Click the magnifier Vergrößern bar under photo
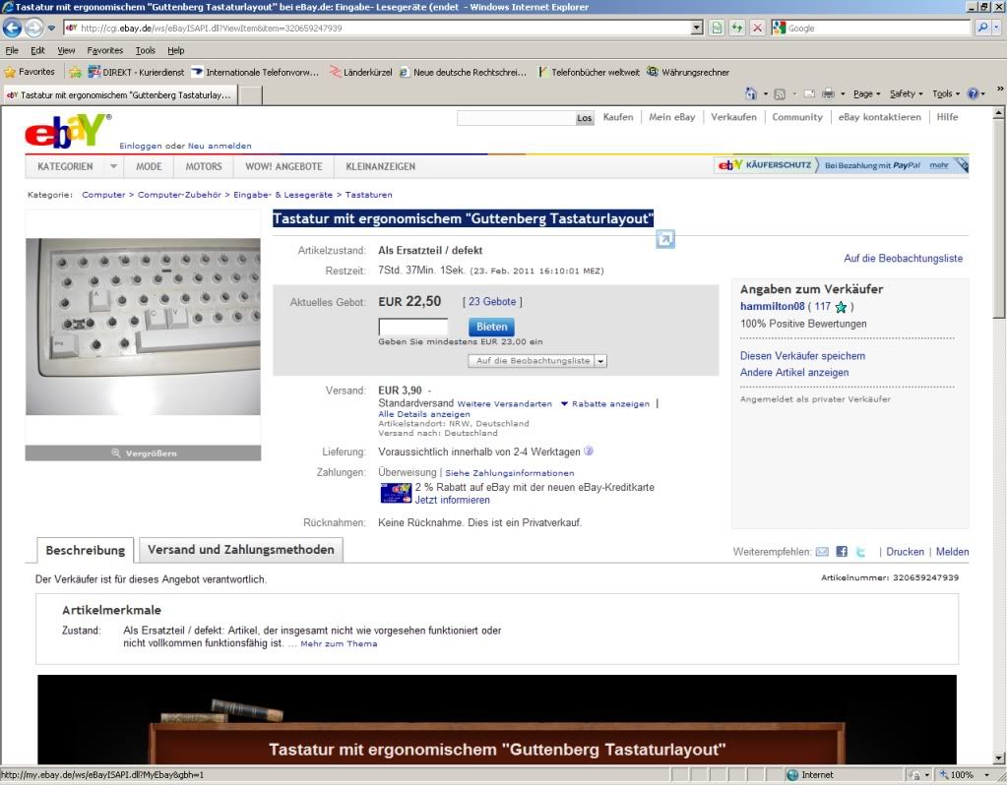The height and width of the screenshot is (785, 1007). point(144,453)
